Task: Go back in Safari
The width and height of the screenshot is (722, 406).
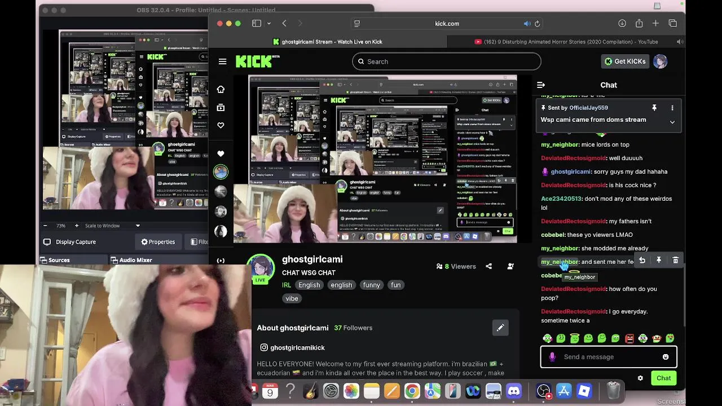Action: pyautogui.click(x=284, y=24)
